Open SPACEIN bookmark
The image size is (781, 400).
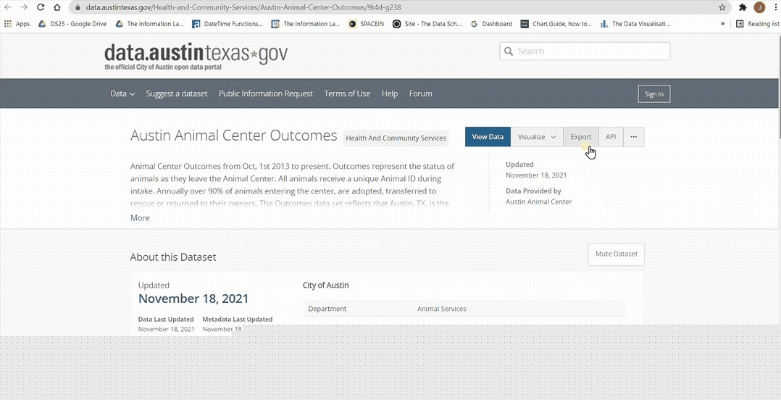(367, 23)
